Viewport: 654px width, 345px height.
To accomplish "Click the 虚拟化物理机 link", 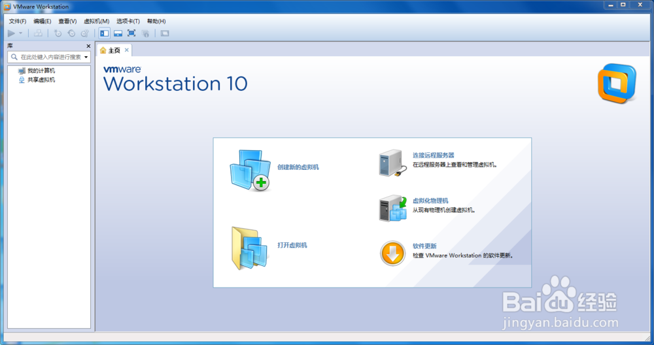I will coord(430,201).
